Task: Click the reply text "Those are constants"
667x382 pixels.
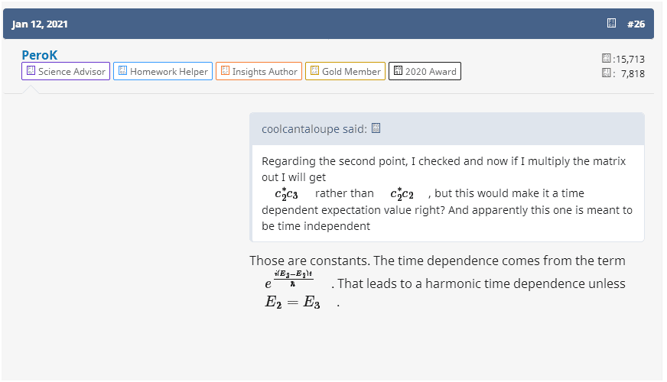Action: pos(436,261)
